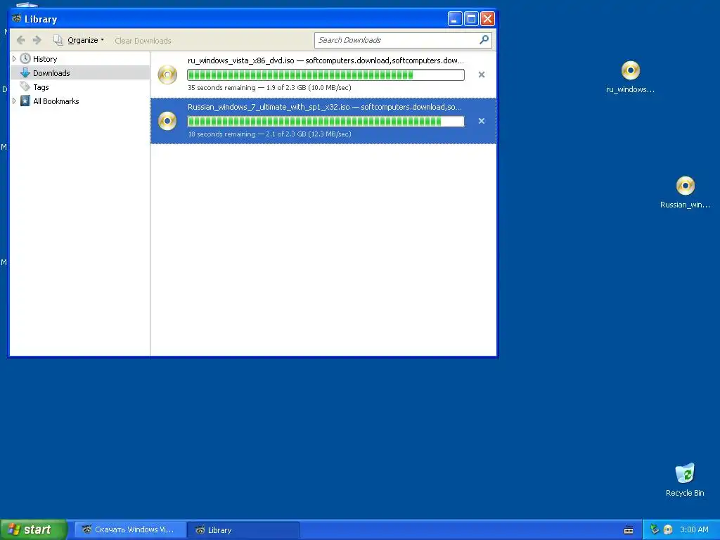Image resolution: width=720 pixels, height=540 pixels.
Task: Click the '18 seconds remaining' status text
Action: click(221, 134)
